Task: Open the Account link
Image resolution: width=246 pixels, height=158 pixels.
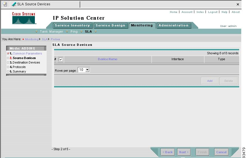Action: click(187, 12)
